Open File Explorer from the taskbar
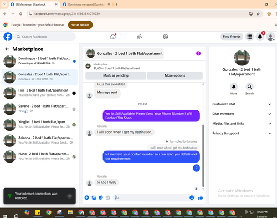Screen dimensions: 277x218 (70, 212)
